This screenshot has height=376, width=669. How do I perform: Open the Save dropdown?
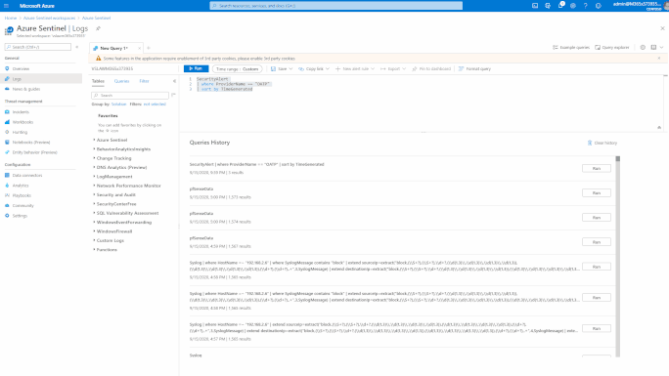[x=282, y=69]
